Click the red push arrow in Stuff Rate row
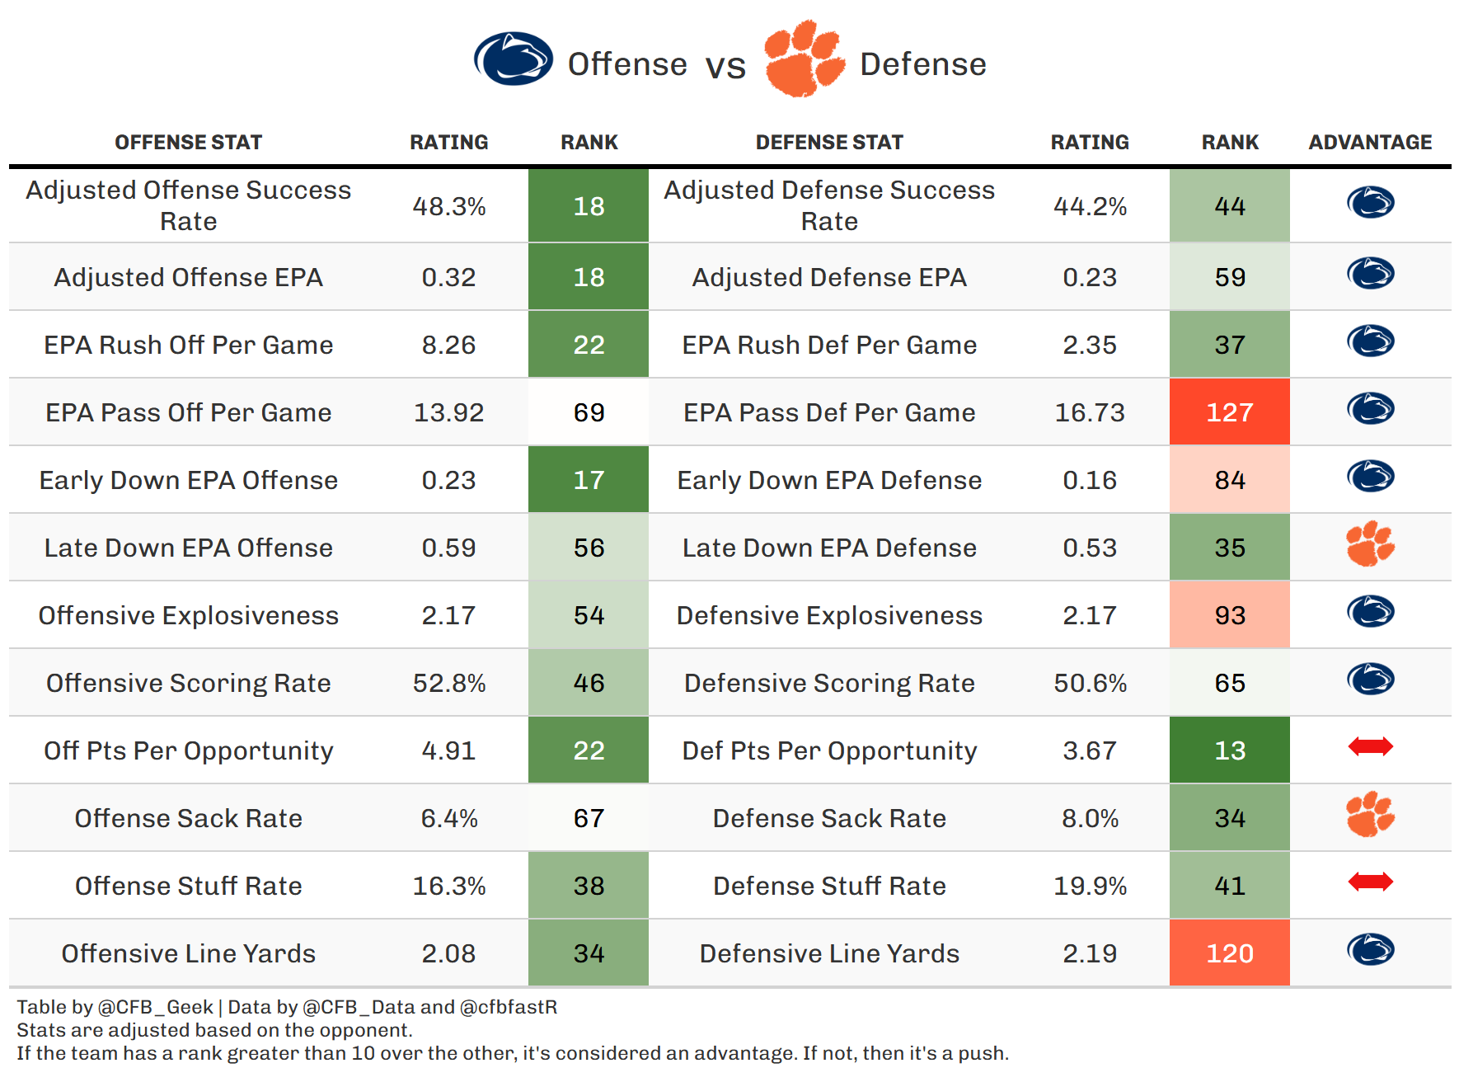 (1370, 882)
